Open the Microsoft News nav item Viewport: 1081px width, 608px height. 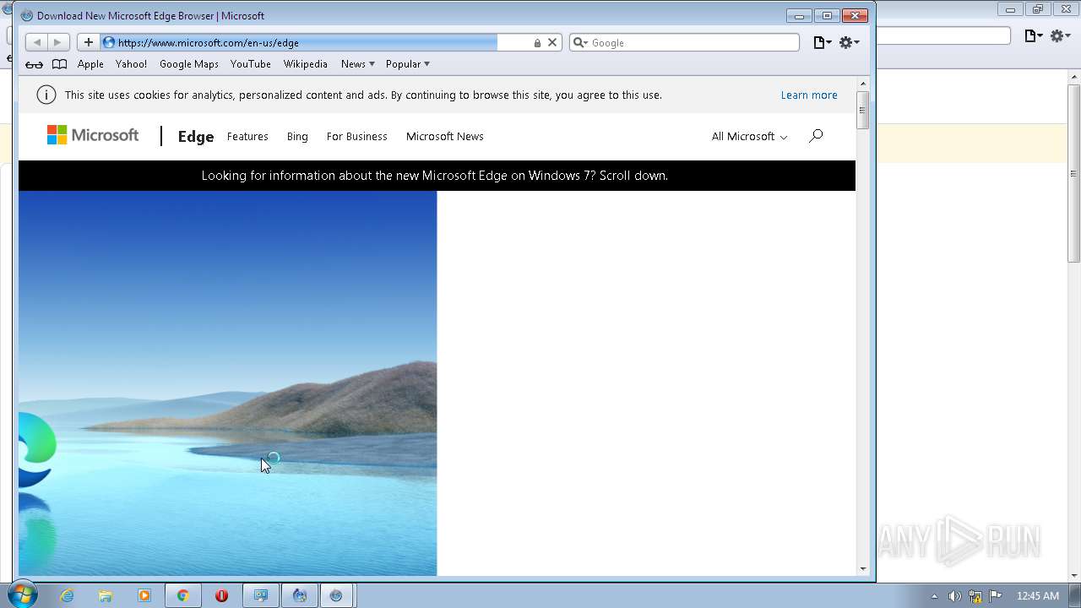pos(445,136)
